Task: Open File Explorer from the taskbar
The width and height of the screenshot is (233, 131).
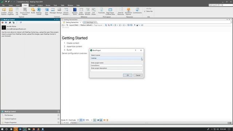Action: [29, 129]
